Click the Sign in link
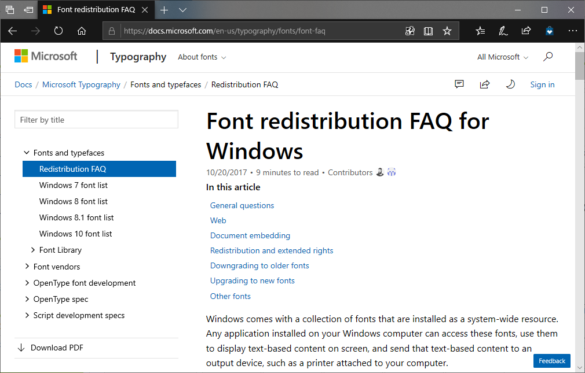Screen dimensions: 585x373 (542, 85)
